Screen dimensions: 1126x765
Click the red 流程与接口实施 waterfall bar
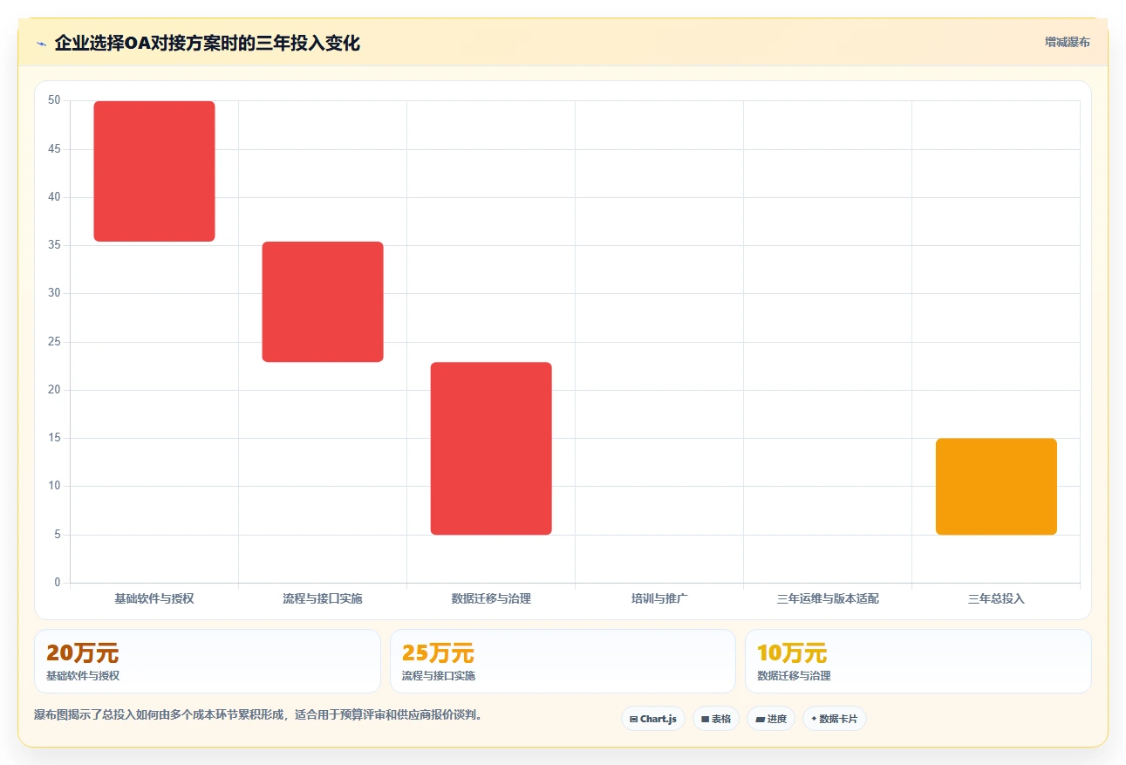[323, 302]
